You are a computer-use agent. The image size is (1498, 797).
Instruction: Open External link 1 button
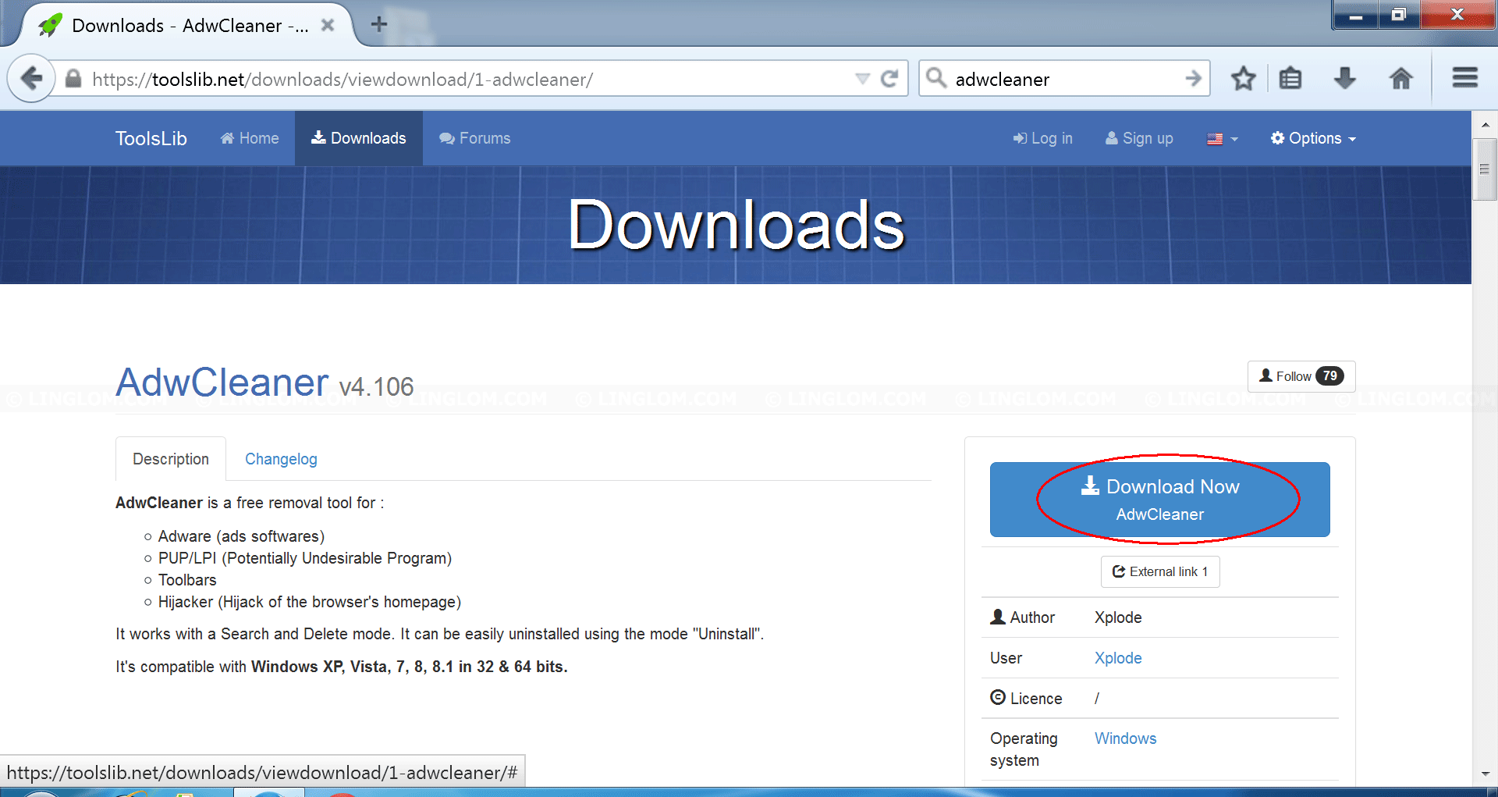tap(1160, 571)
